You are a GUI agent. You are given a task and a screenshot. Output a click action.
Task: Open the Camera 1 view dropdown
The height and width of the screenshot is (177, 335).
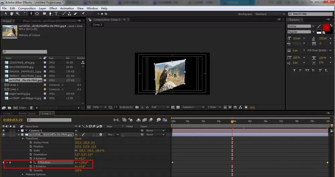click(193, 107)
